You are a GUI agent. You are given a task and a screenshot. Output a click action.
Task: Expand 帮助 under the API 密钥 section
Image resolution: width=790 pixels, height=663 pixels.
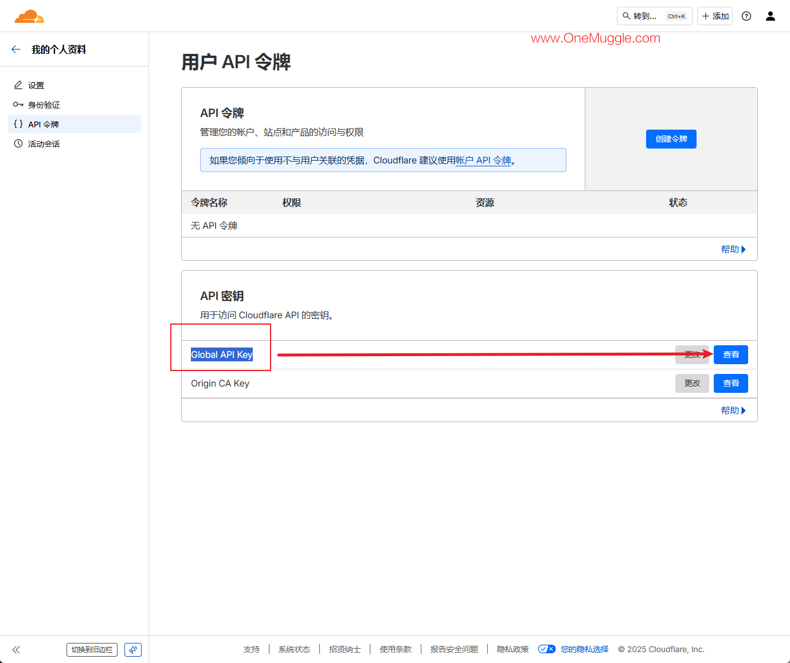coord(733,410)
